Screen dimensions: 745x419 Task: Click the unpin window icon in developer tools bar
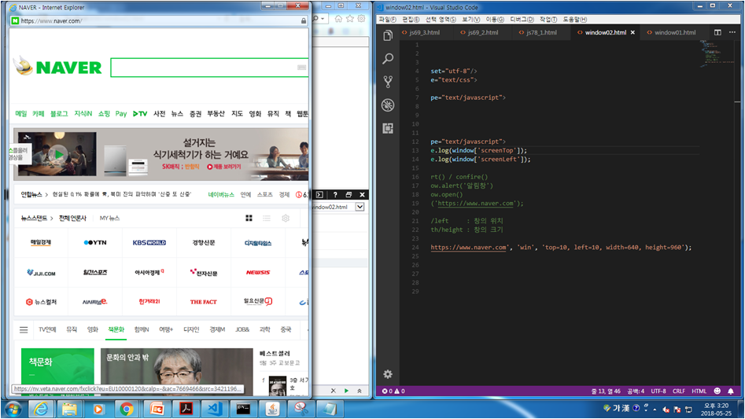pyautogui.click(x=349, y=194)
